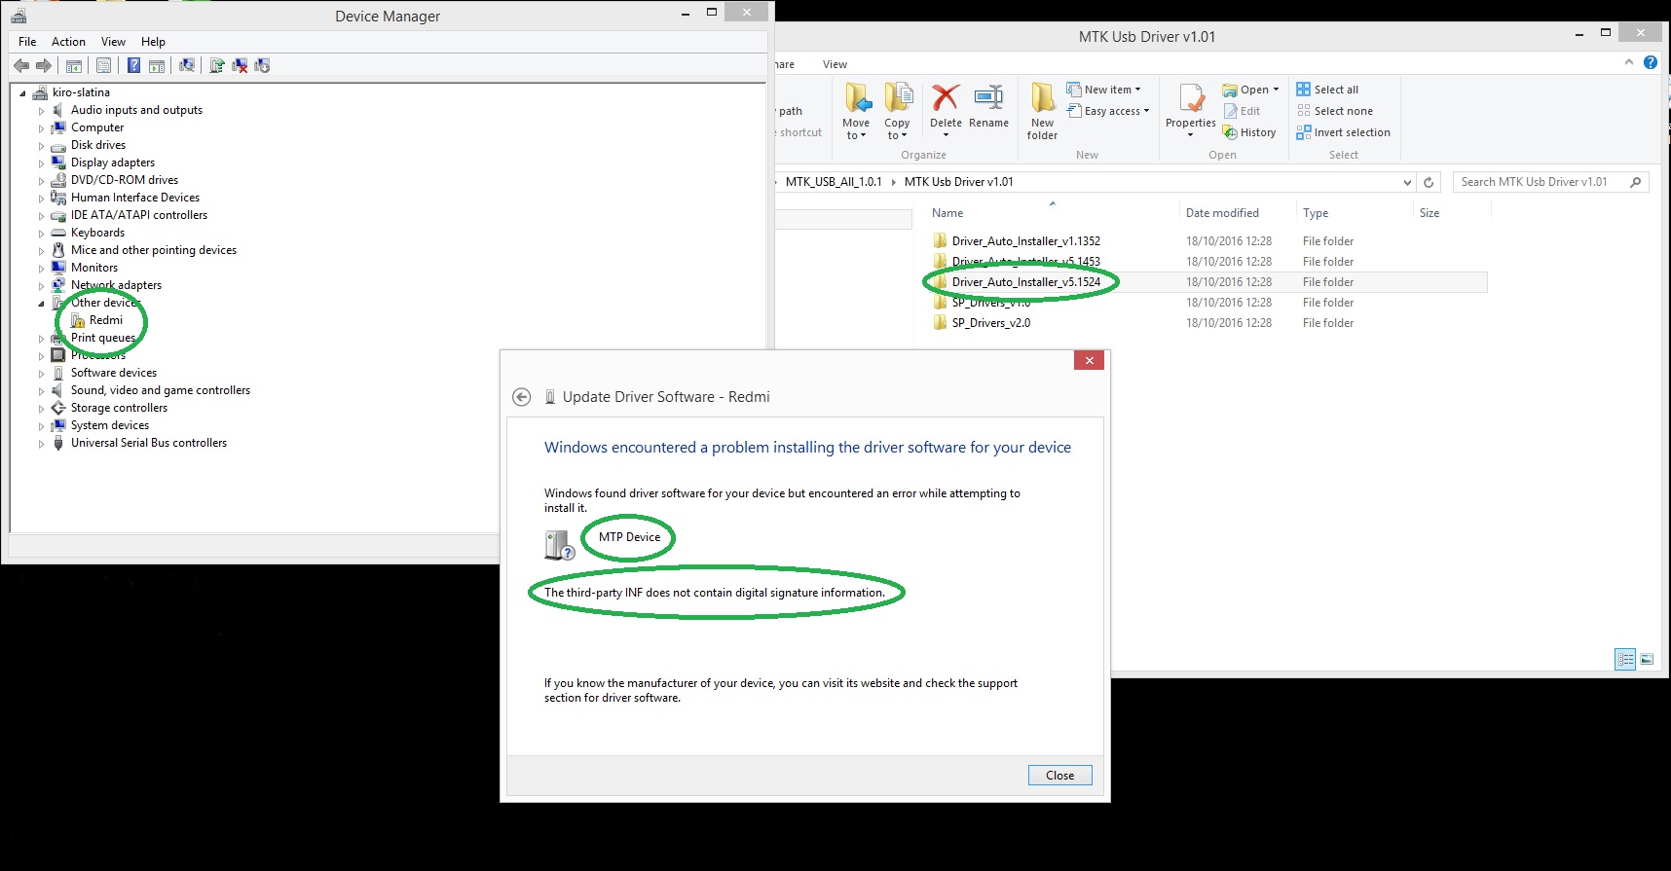The width and height of the screenshot is (1671, 871).
Task: Click the refresh icon beside address bar
Action: click(x=1429, y=182)
